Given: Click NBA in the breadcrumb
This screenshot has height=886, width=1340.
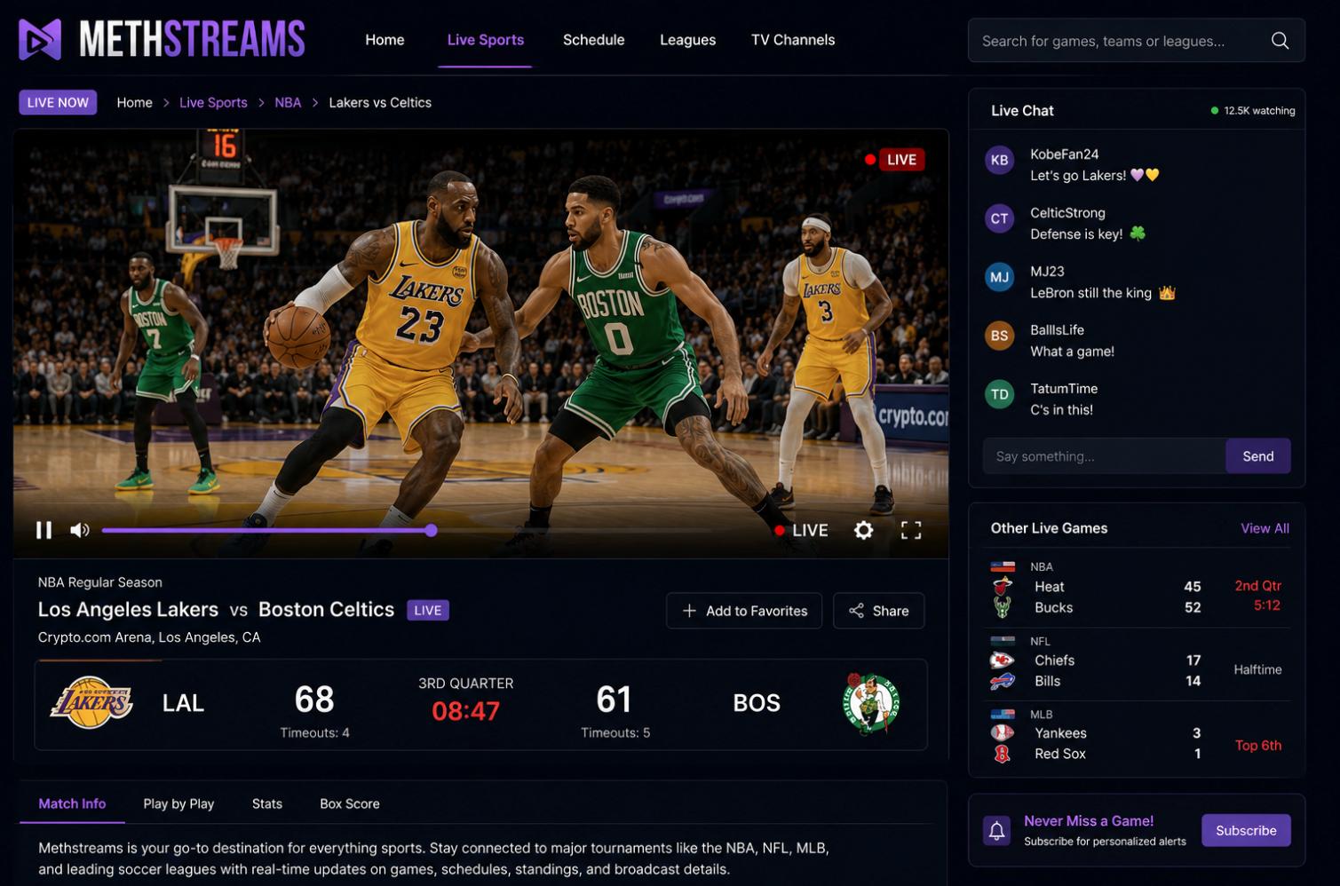Looking at the screenshot, I should tap(288, 103).
